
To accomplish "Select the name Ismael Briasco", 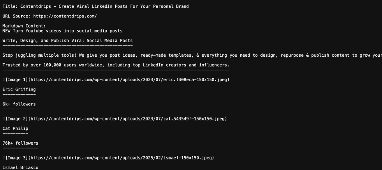I will tap(20, 167).
